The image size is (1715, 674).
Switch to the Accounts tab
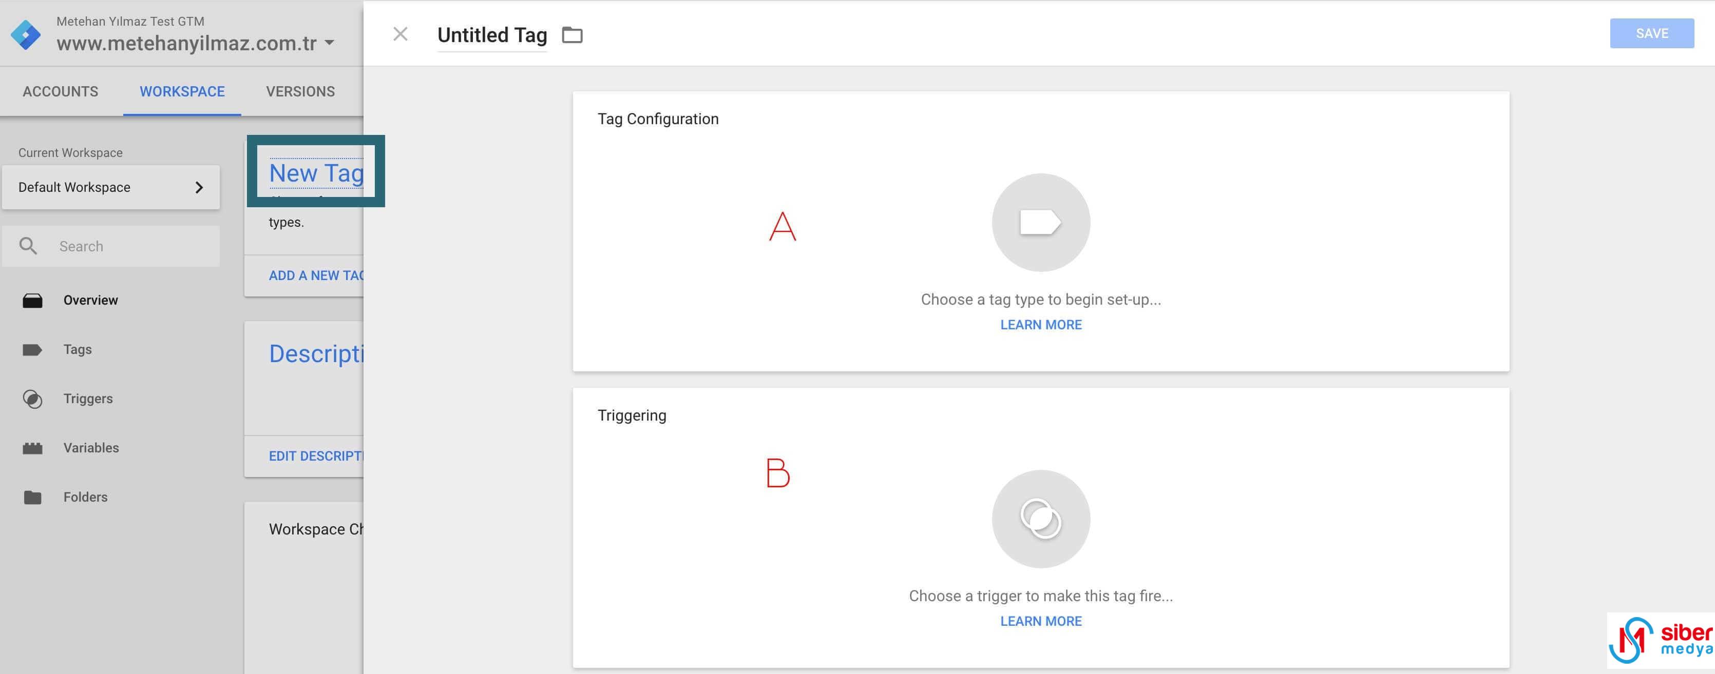coord(61,91)
